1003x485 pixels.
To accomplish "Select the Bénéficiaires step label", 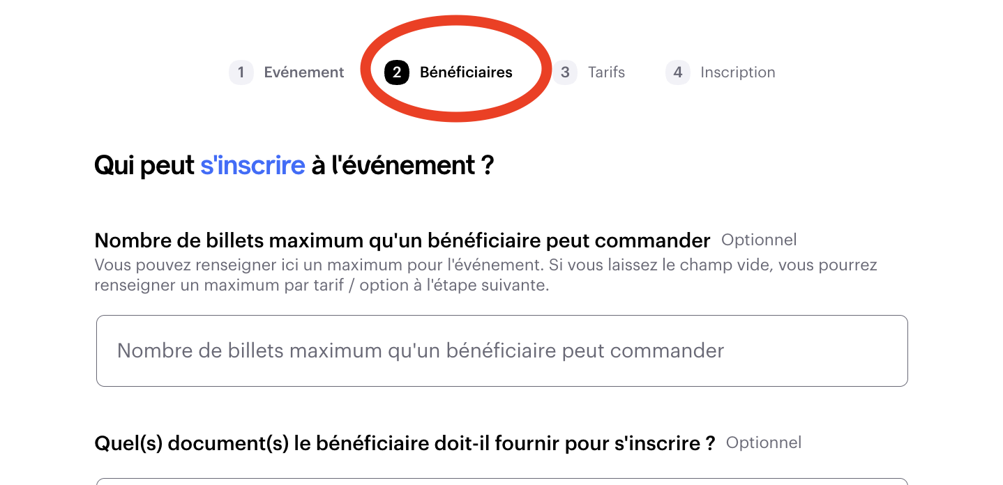I will pos(466,72).
